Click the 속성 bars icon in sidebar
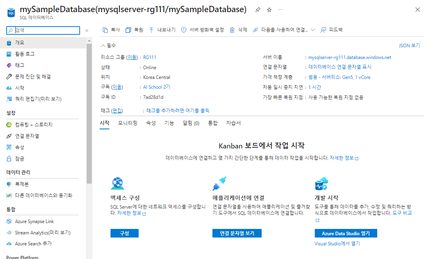This screenshot has width=428, height=259. pos(9,147)
